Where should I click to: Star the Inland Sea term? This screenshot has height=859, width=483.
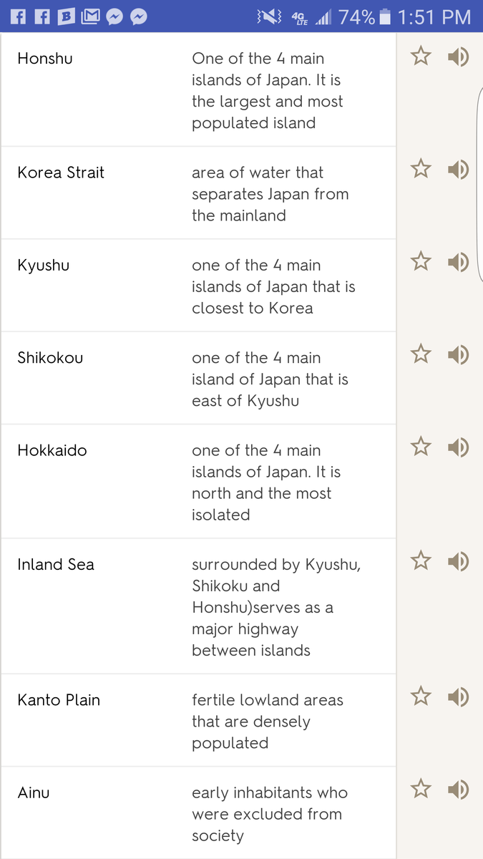[421, 561]
